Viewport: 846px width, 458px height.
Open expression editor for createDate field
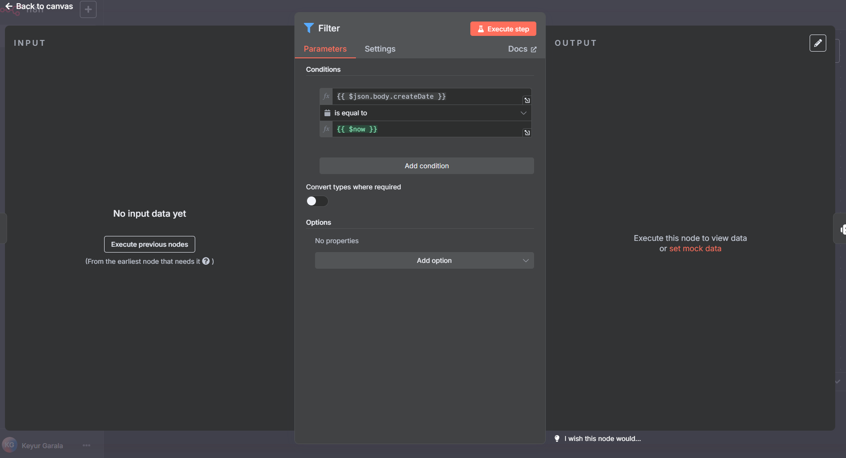(x=527, y=100)
